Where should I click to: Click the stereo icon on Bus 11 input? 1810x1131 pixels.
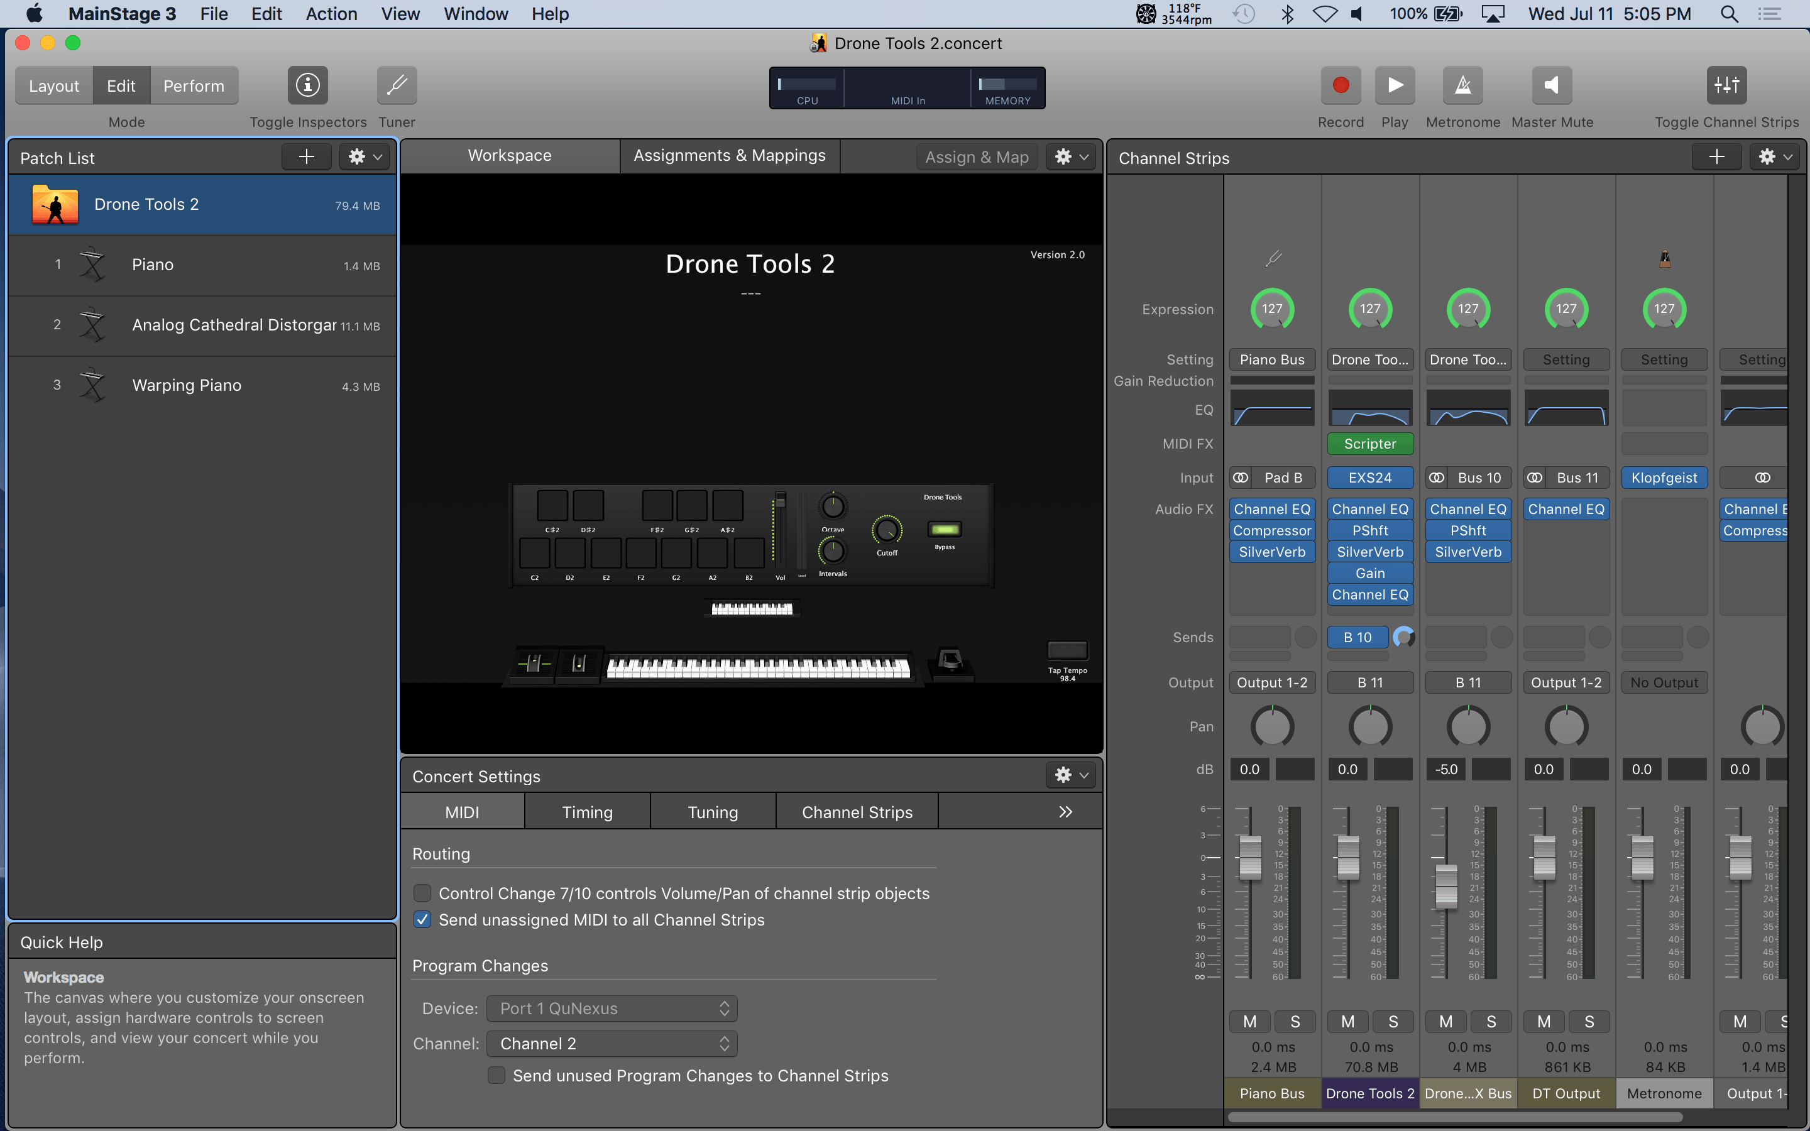(1535, 478)
